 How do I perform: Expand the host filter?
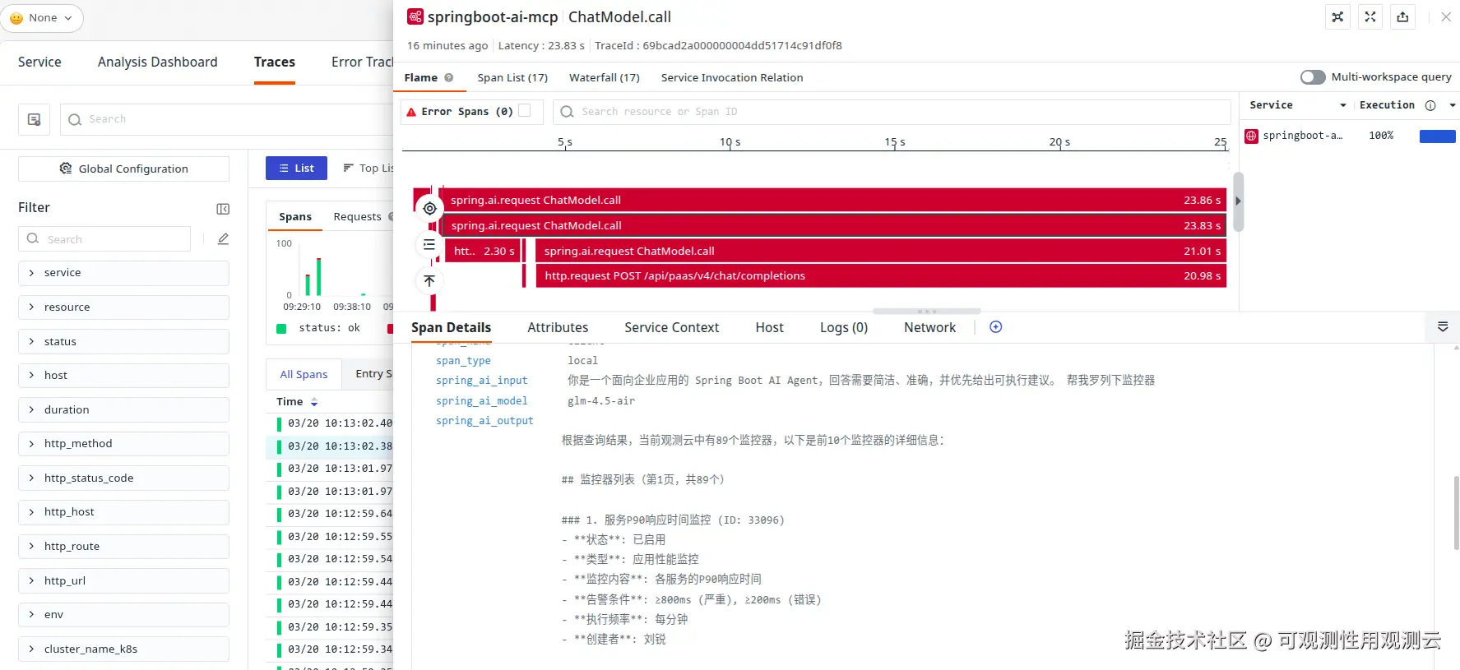click(123, 376)
